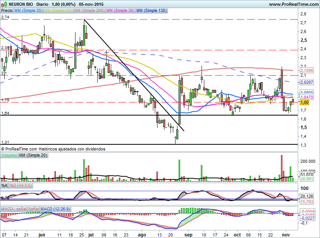Screen dimensions: 320x238
Task: Open the pink MM (Simple 30) indicator label
Action: tap(120, 11)
